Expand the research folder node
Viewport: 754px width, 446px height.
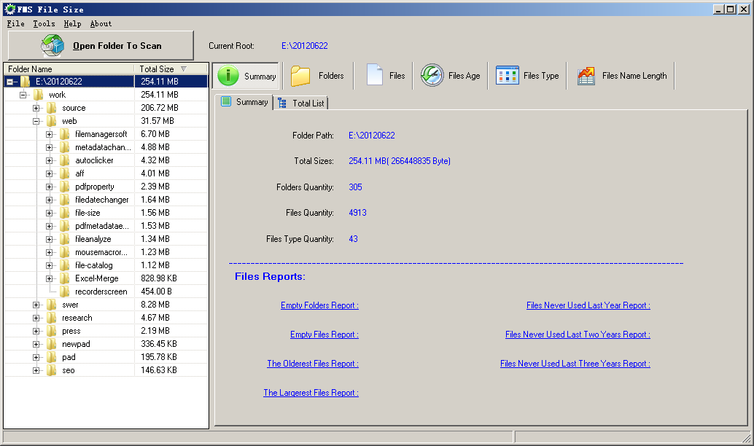coord(34,317)
